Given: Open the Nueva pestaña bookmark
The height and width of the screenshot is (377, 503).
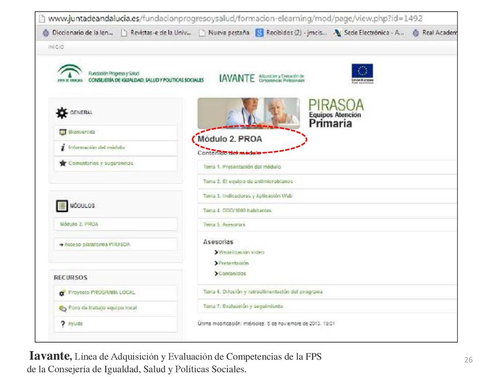Looking at the screenshot, I should coord(224,33).
